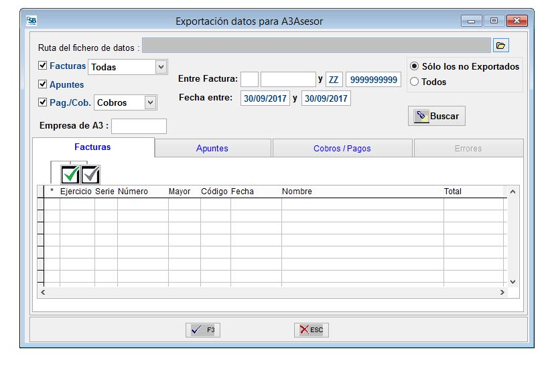This screenshot has width=552, height=369.
Task: Toggle the Pag./Cob. checkbox
Action: pyautogui.click(x=43, y=102)
